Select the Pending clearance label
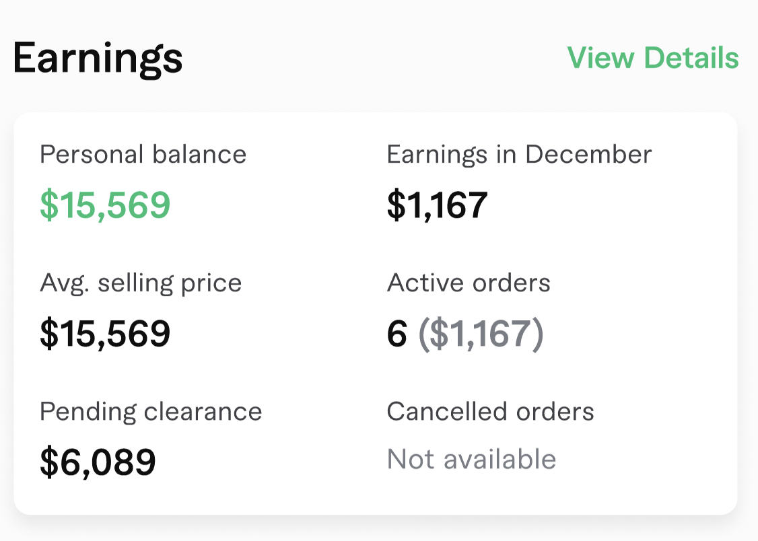This screenshot has height=541, width=758. tap(151, 411)
